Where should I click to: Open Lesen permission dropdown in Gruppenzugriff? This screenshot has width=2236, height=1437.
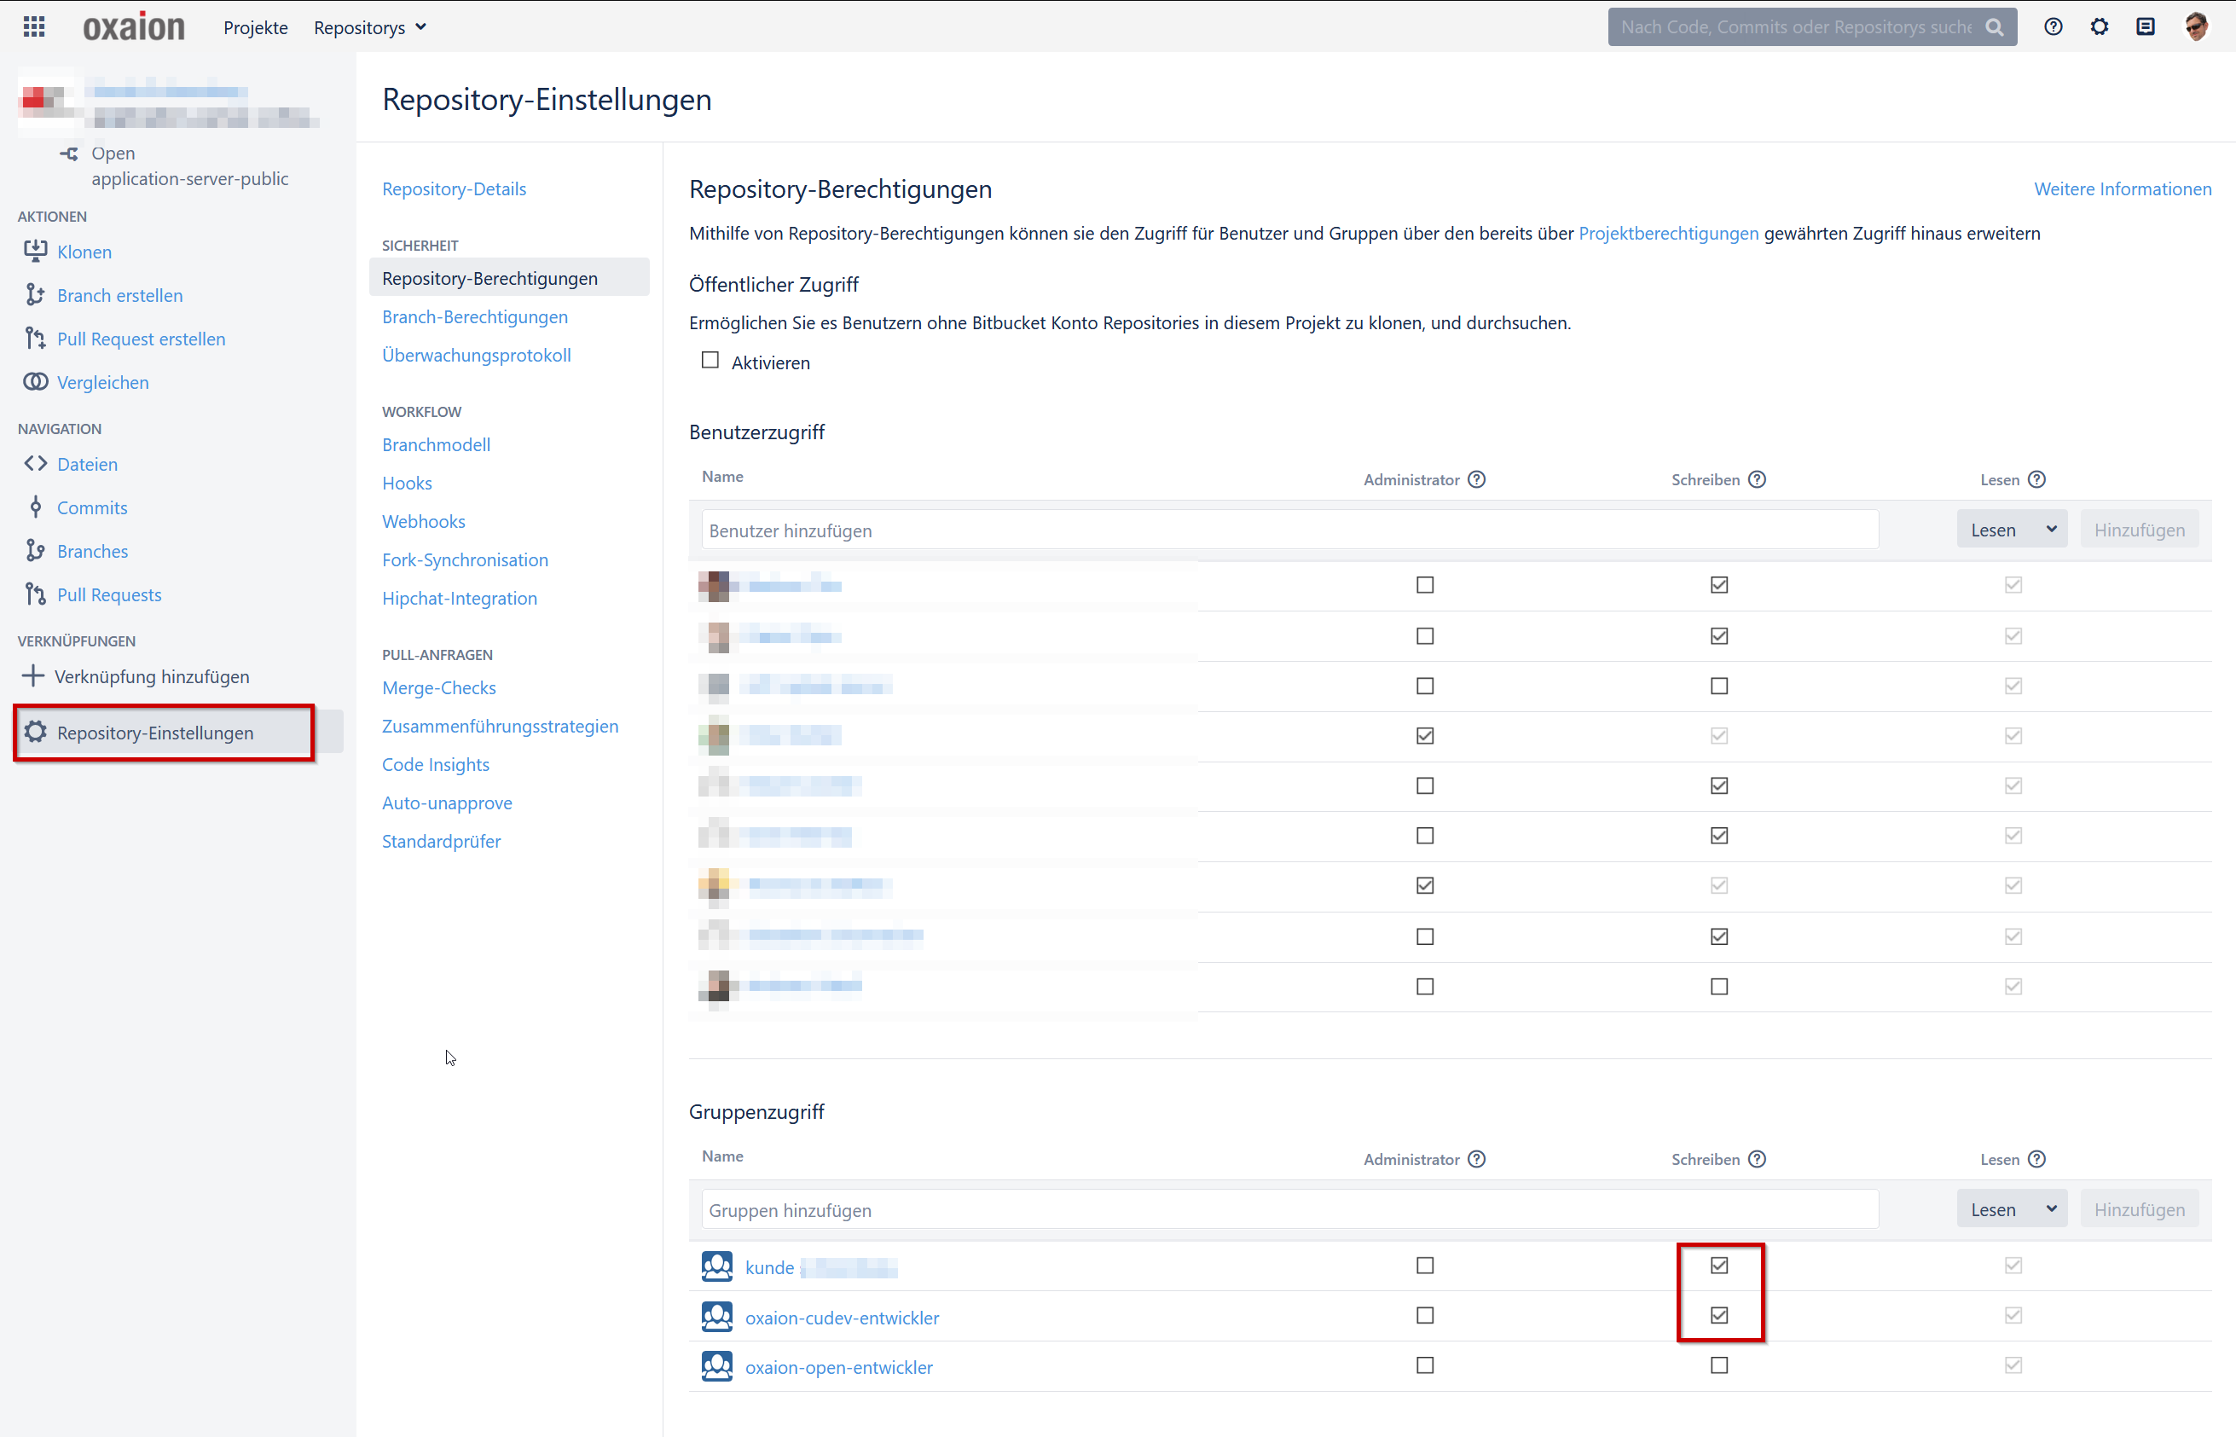point(2012,1209)
